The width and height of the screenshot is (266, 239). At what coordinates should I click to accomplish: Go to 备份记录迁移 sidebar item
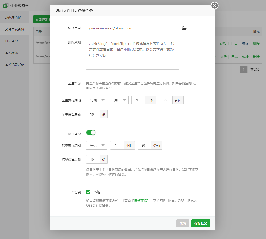point(15,65)
